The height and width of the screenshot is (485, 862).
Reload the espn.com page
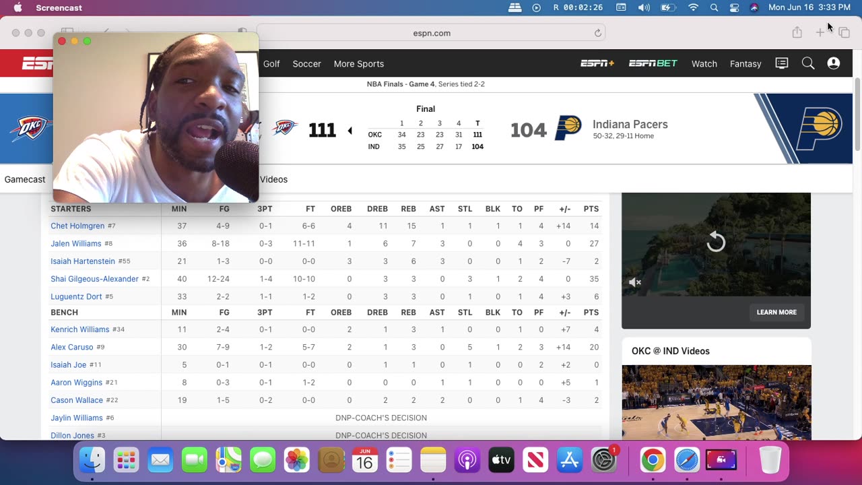click(x=597, y=33)
